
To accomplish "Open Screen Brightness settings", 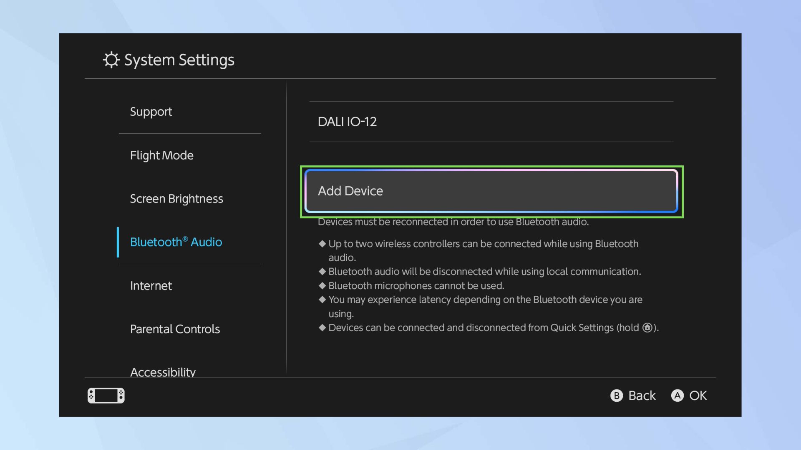I will [x=176, y=199].
